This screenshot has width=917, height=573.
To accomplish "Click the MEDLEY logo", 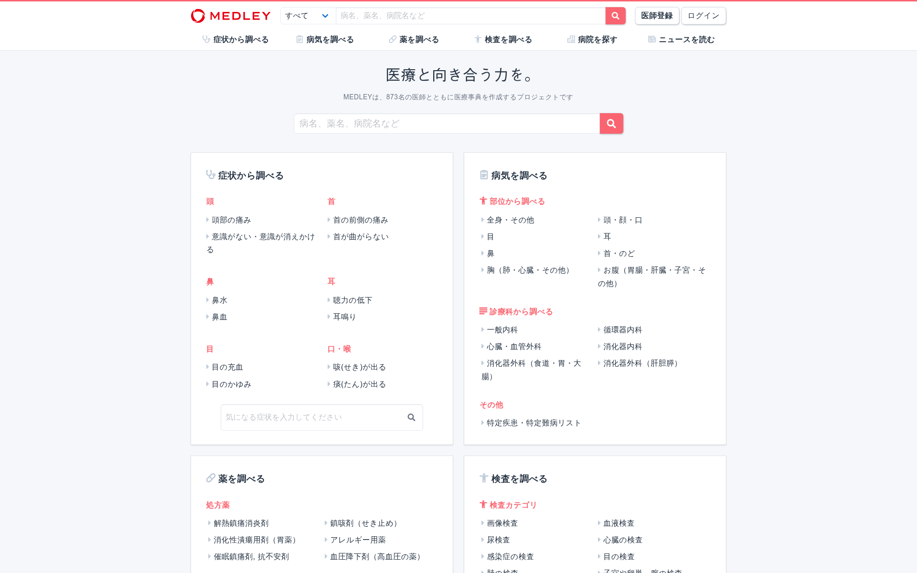I will (231, 16).
